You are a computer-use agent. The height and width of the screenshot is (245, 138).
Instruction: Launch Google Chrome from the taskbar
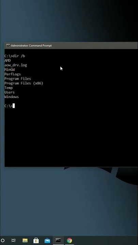click(x=70, y=240)
